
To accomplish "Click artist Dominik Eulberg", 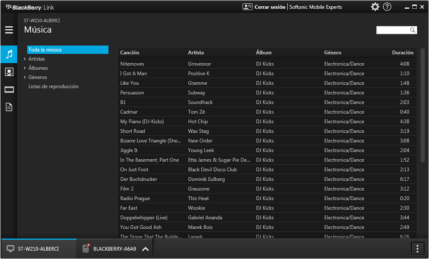I will [206, 179].
